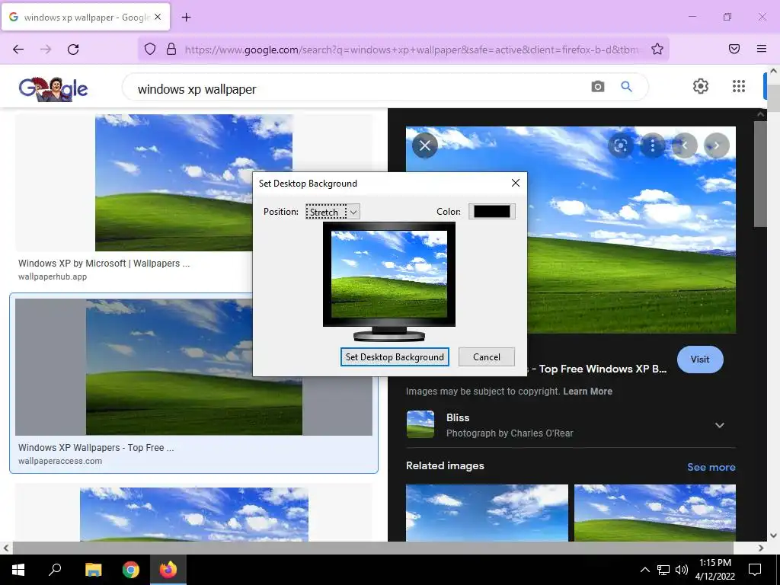Show the next image in preview
This screenshot has height=585, width=780.
pos(716,145)
